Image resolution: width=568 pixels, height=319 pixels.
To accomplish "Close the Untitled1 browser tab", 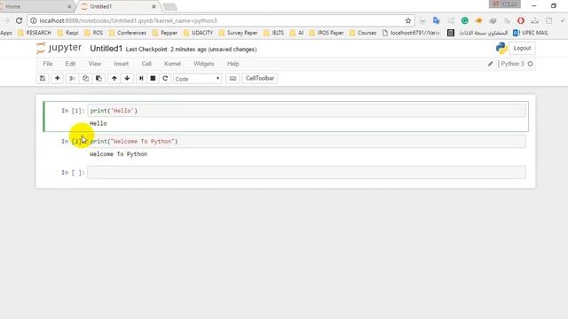I will (x=154, y=6).
